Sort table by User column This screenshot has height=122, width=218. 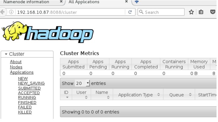[x=81, y=94]
